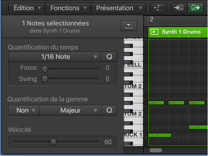Toggle the automation sliders icon button

pos(158,8)
